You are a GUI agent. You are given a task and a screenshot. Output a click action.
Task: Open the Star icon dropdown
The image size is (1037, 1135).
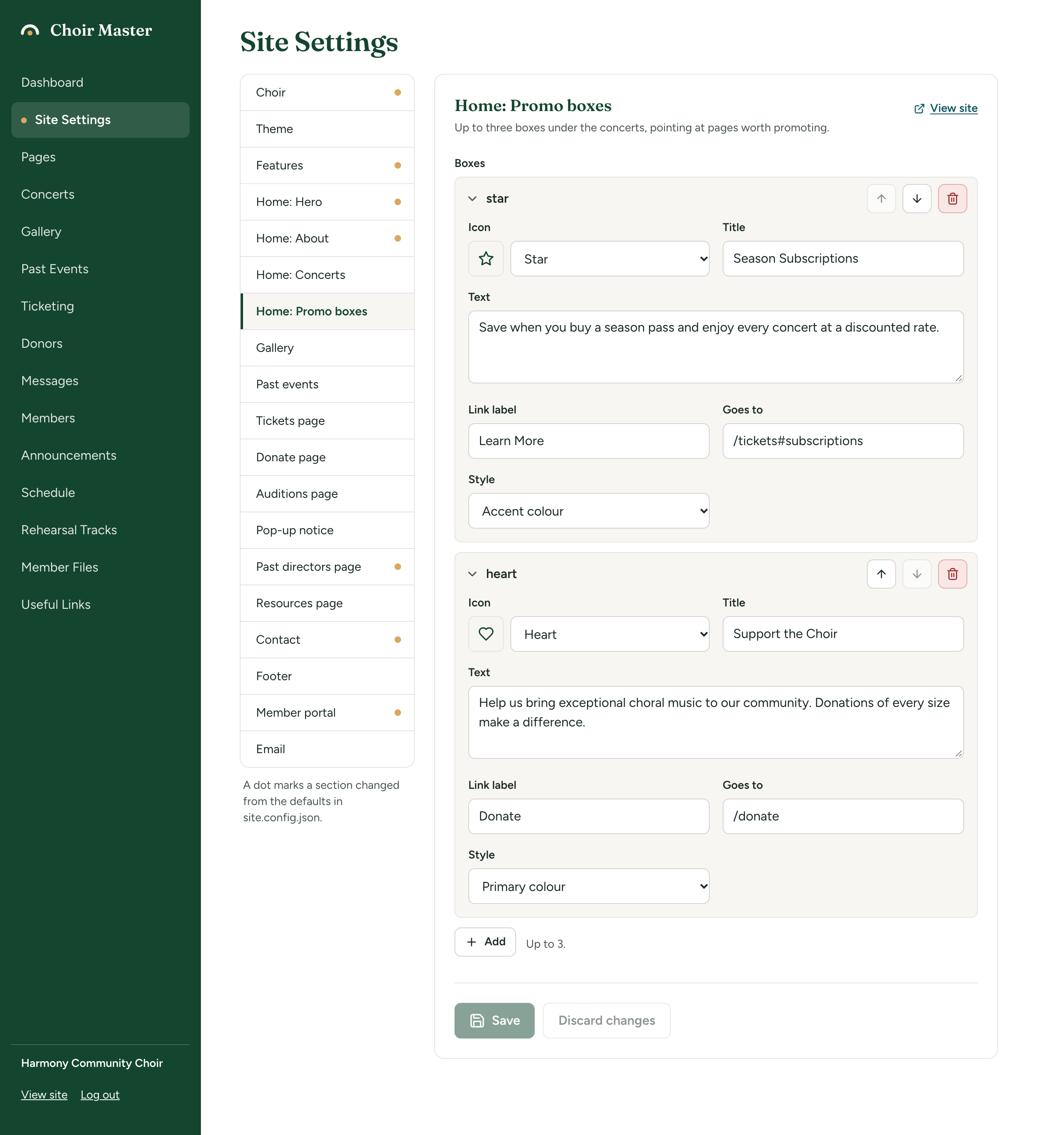pos(609,259)
